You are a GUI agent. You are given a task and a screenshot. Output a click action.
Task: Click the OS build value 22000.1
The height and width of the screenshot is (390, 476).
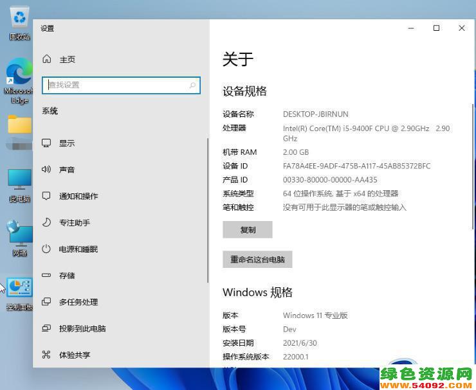coord(295,357)
